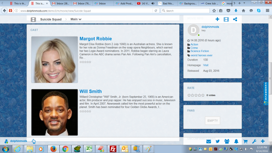The image size is (272, 153).
Task: Switch to the Bad Mo... tab
Action: pos(167,3)
